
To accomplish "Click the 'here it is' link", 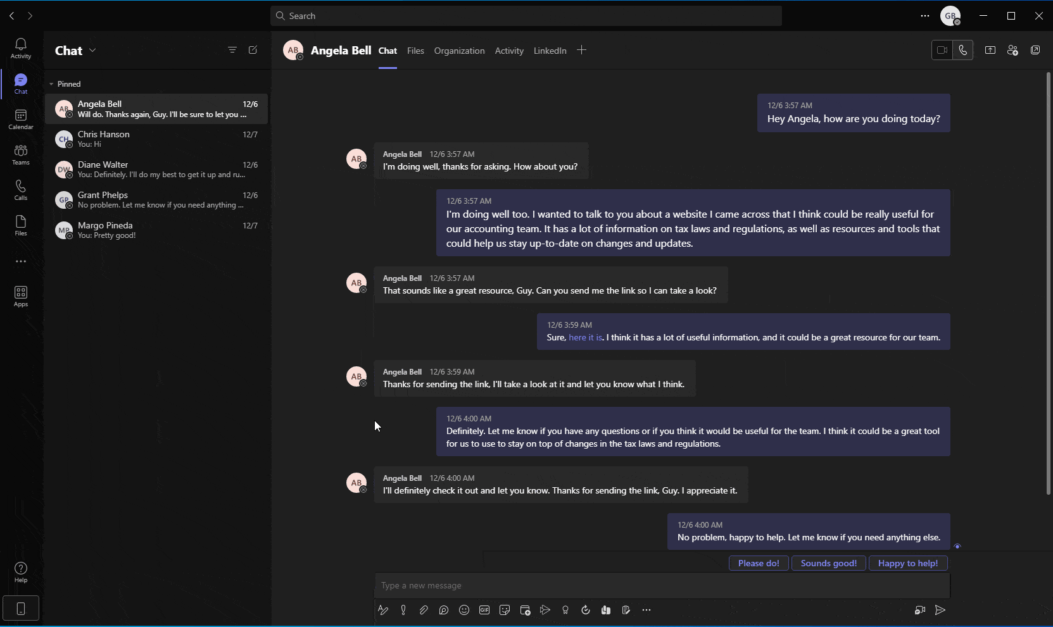I will point(584,337).
